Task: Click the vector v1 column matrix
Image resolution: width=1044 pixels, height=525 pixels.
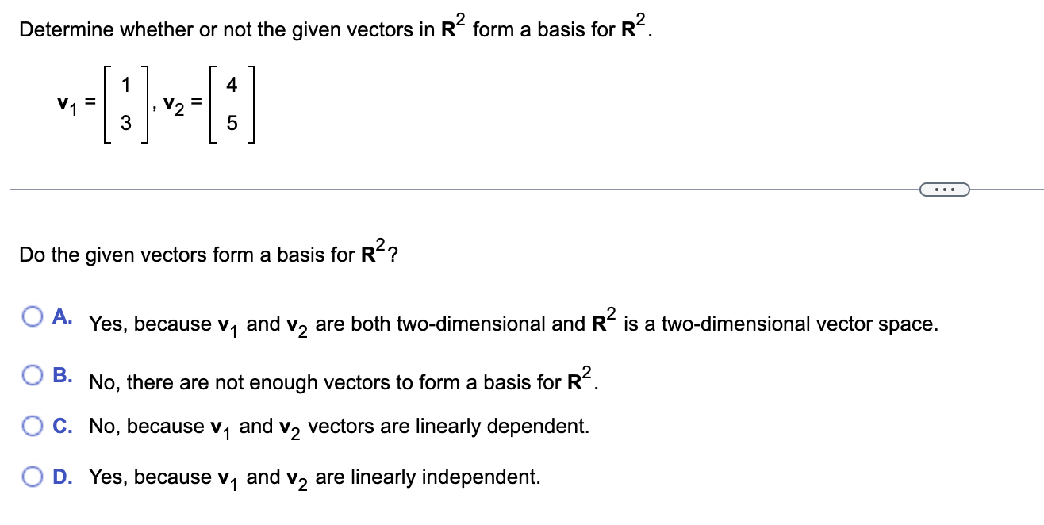Action: click(125, 104)
